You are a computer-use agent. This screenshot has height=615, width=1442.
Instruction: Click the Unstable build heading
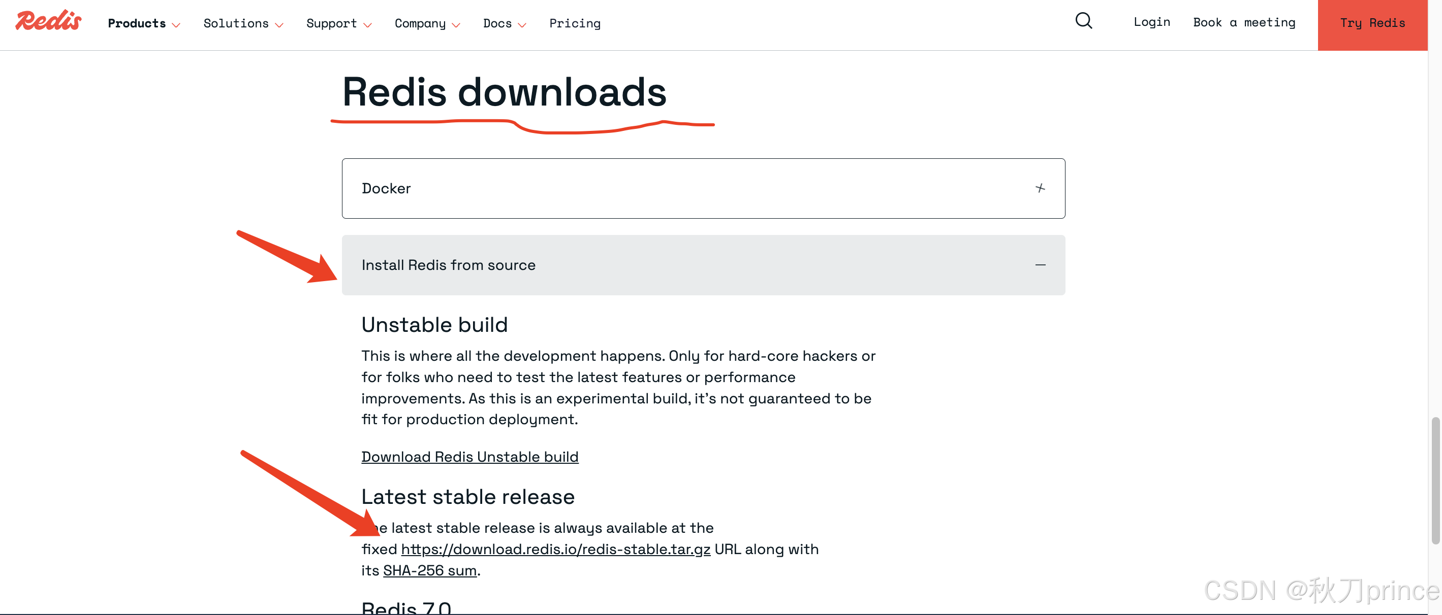click(434, 325)
